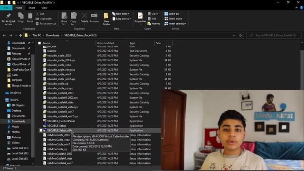Viewport: 304px width, 171px height.
Task: Click the Rename ribbon icon
Action: click(94, 16)
